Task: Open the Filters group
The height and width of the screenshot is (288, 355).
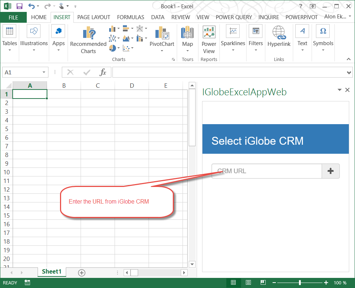Action: tap(256, 38)
